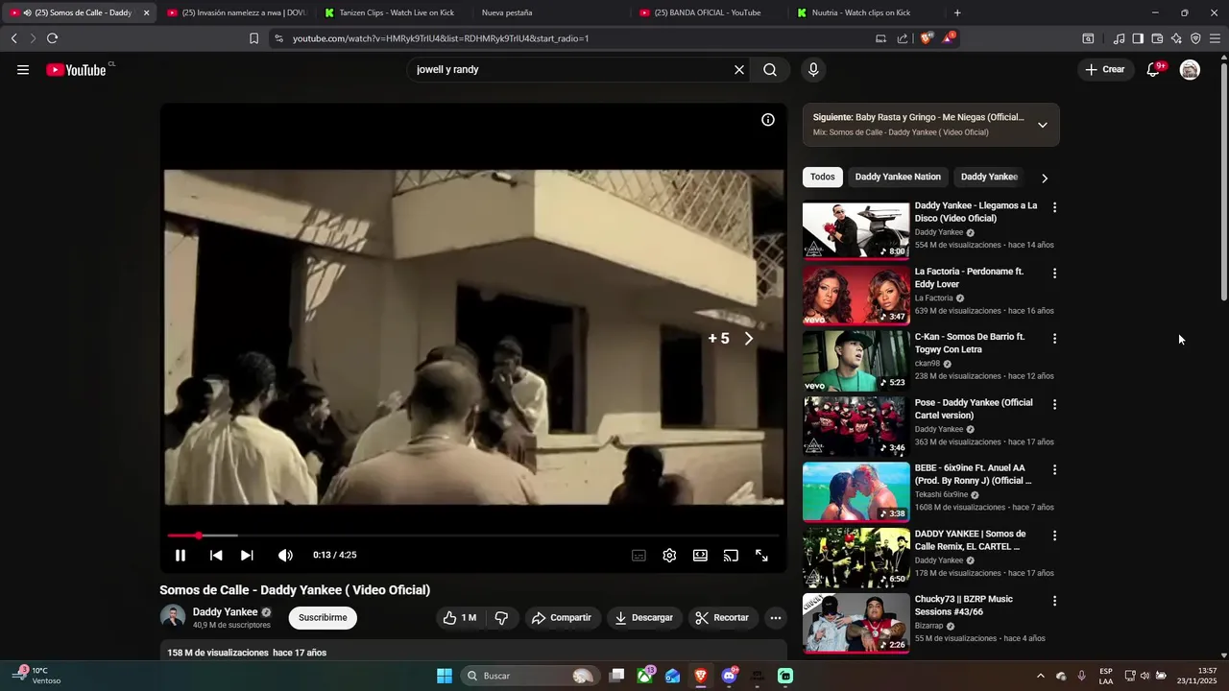The image size is (1229, 691).
Task: Open Discord from the taskbar
Action: pyautogui.click(x=730, y=676)
